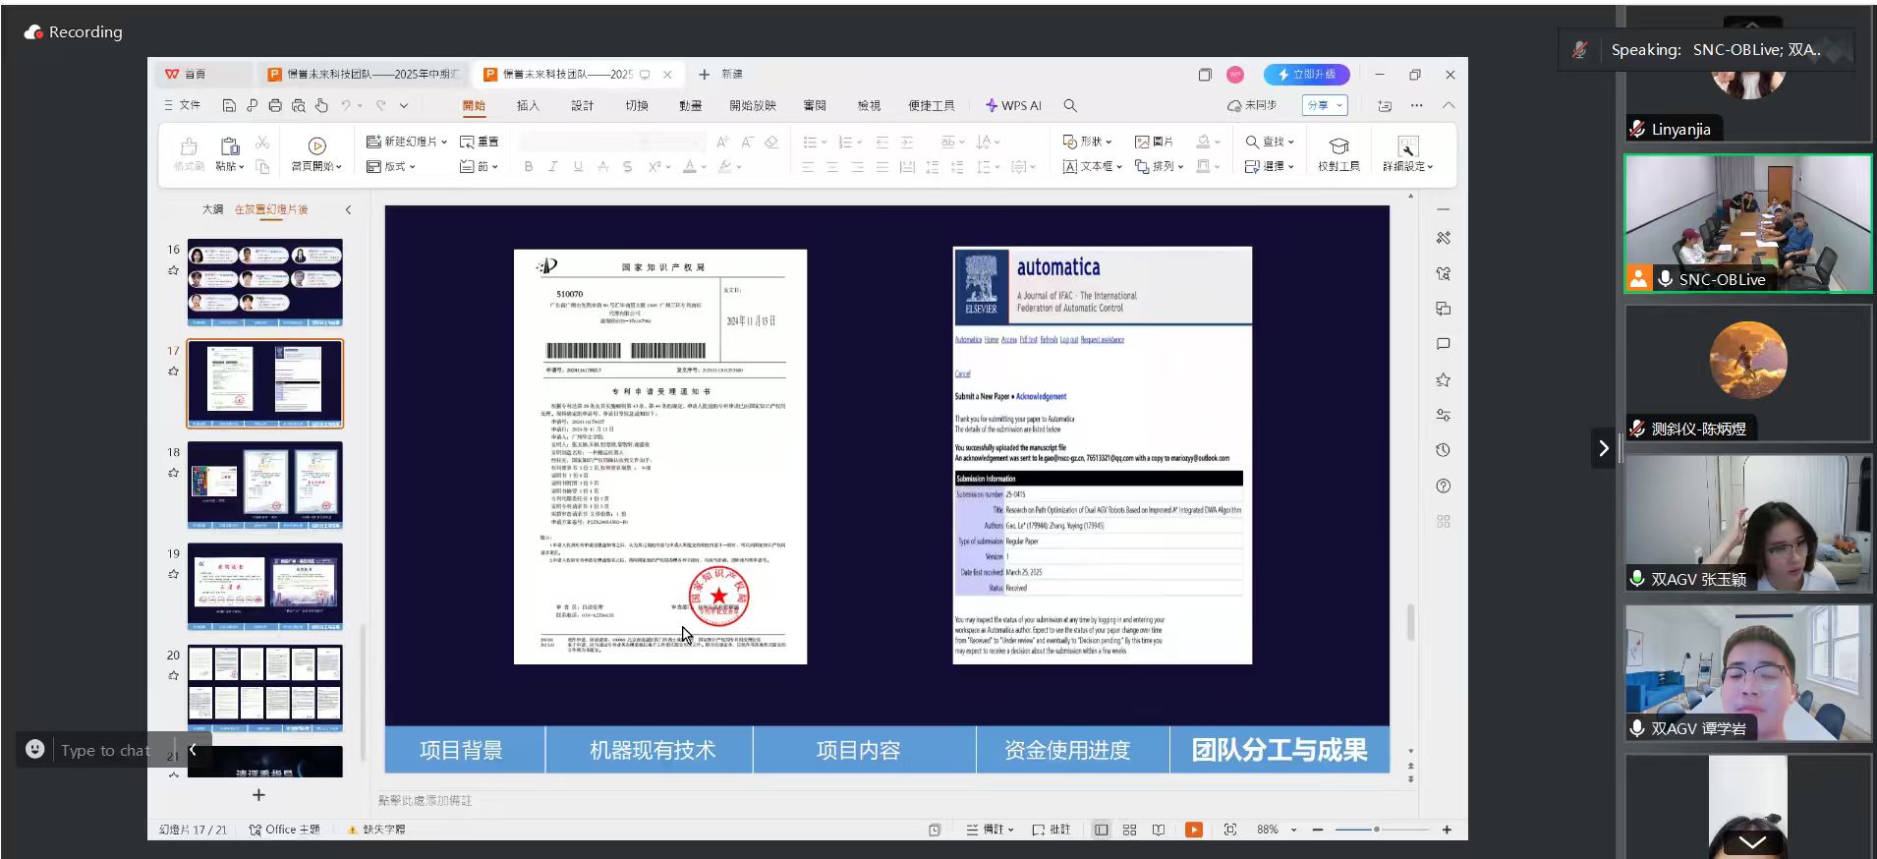Switch to the 設計 ribbon tab

[x=582, y=105]
